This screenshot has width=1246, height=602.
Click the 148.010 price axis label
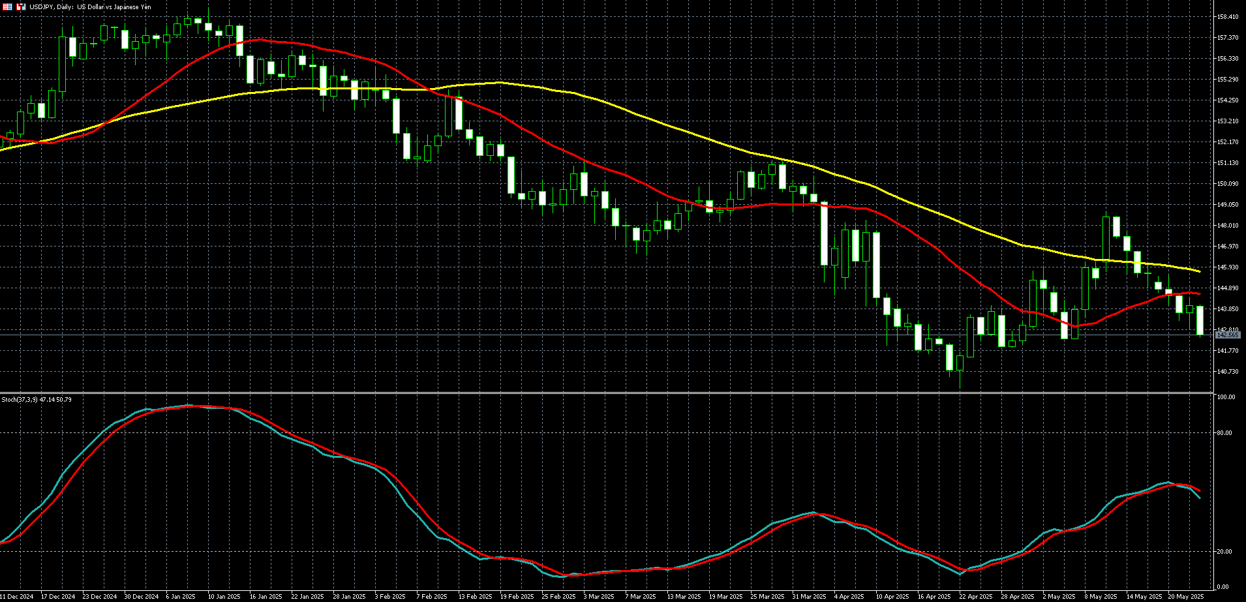click(1228, 226)
